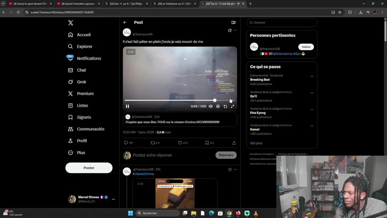
Task: Pause the video
Action: point(127,106)
